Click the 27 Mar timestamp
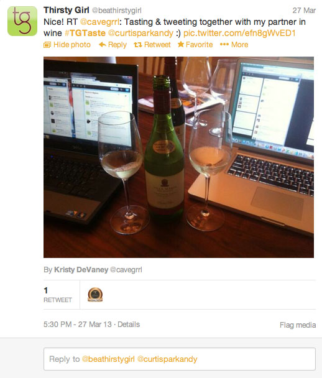 coord(304,11)
